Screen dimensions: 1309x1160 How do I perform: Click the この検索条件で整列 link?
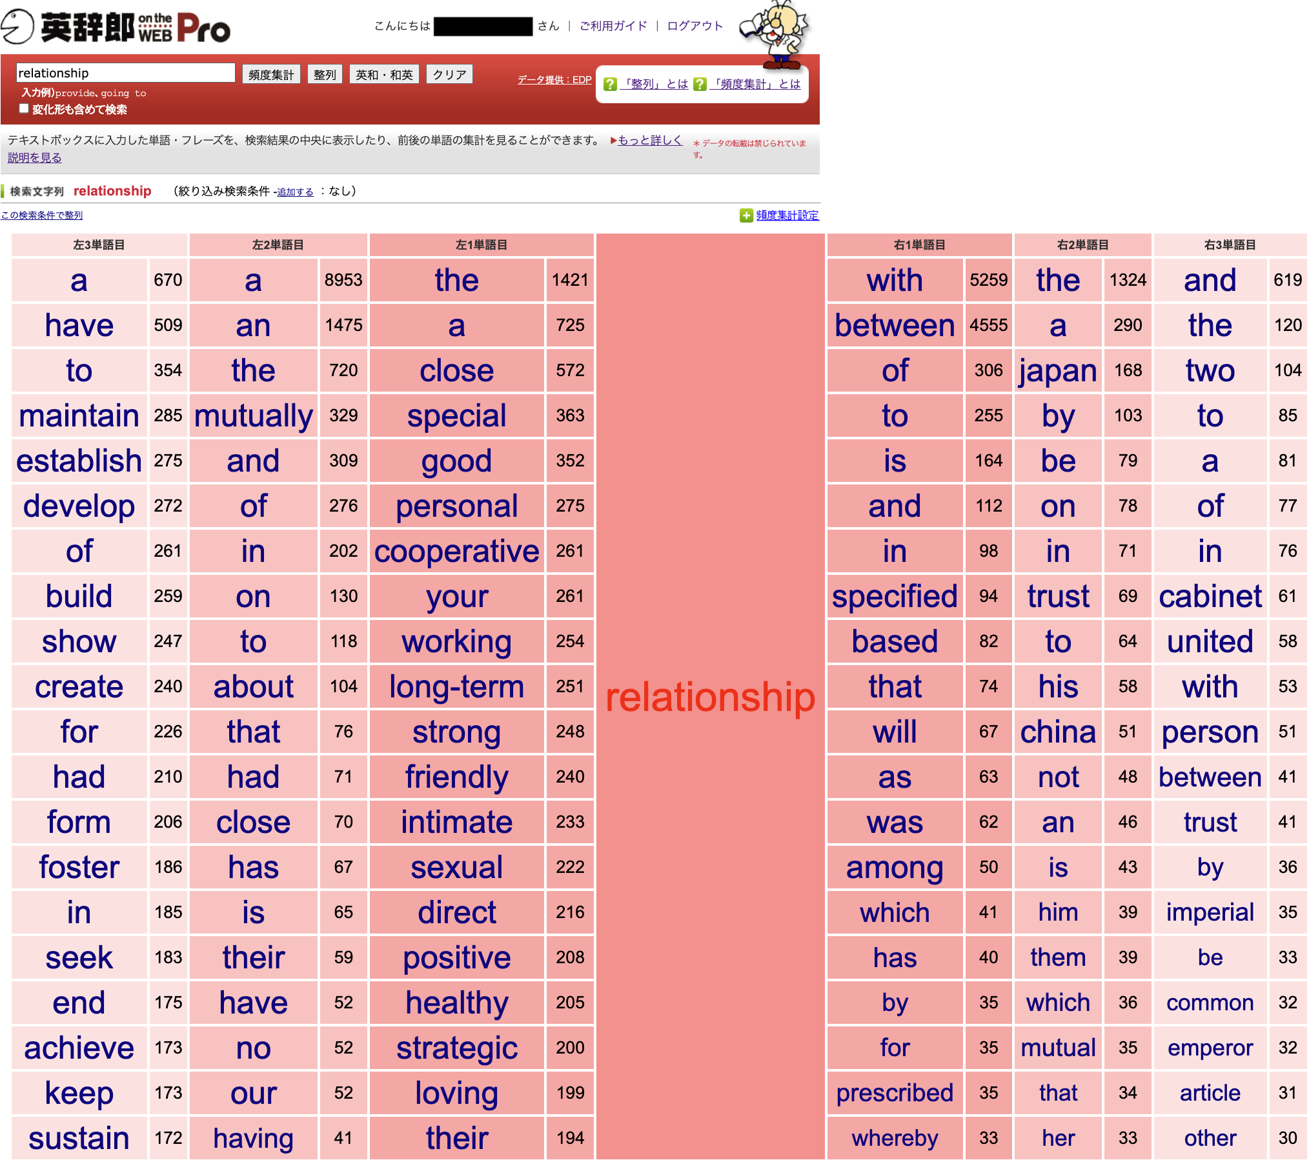[42, 215]
